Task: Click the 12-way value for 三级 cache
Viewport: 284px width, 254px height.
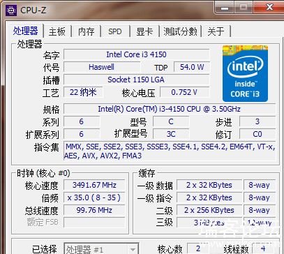Action: (260, 223)
